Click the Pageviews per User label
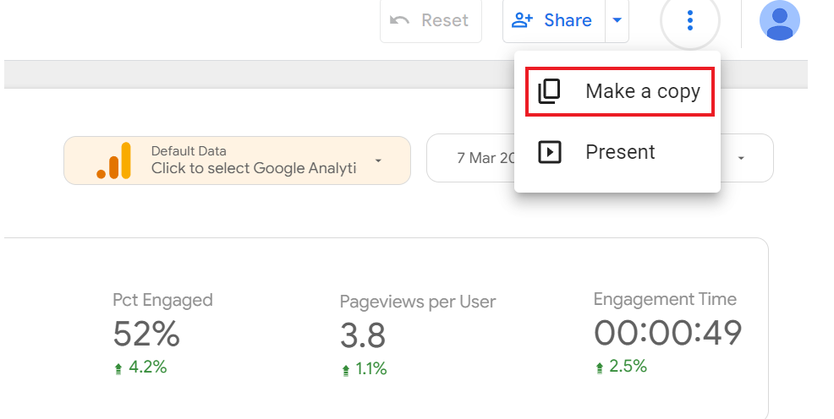The width and height of the screenshot is (834, 419). click(x=418, y=302)
